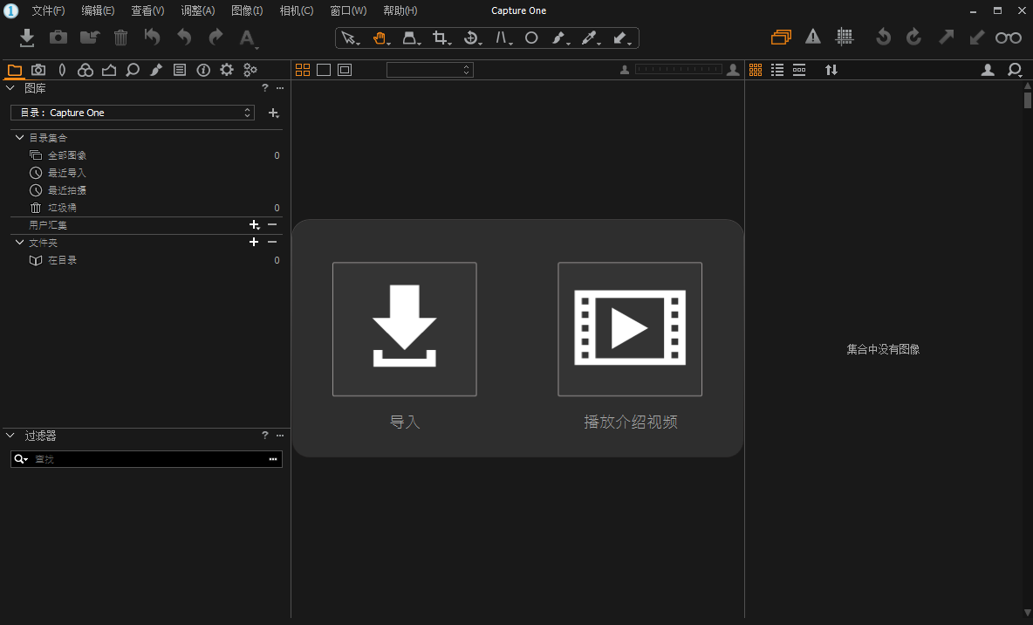The height and width of the screenshot is (625, 1033).
Task: Select the White balance picker tool
Action: tap(590, 38)
